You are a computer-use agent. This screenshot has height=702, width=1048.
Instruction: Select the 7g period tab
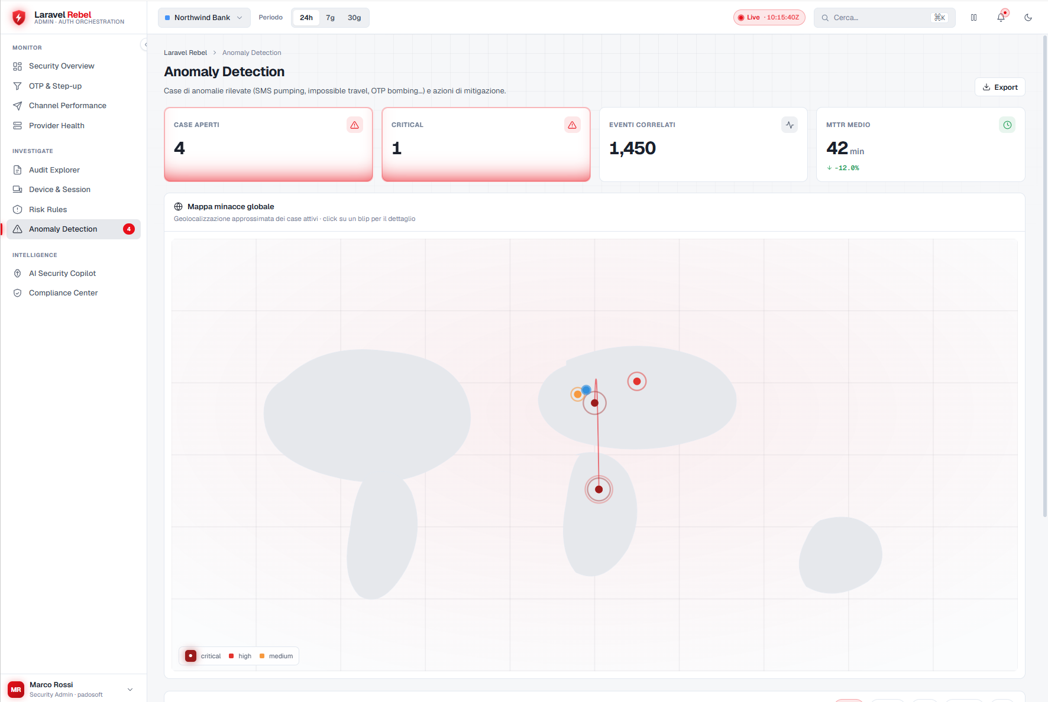point(331,18)
